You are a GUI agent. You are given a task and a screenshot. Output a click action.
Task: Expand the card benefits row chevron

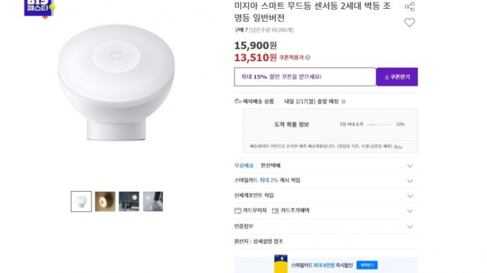point(409,211)
